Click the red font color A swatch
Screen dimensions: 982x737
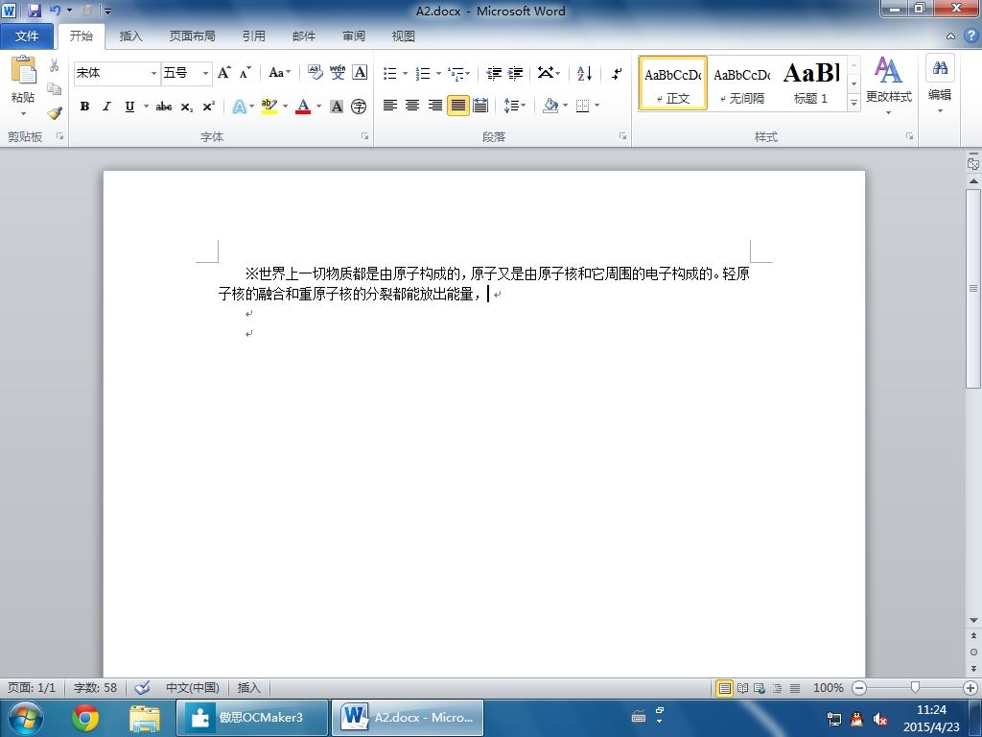tap(303, 107)
